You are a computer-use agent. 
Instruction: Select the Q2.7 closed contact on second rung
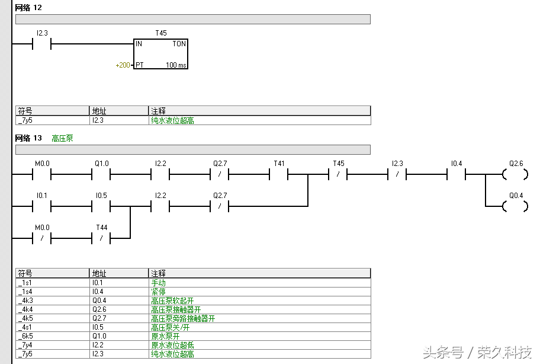220,206
